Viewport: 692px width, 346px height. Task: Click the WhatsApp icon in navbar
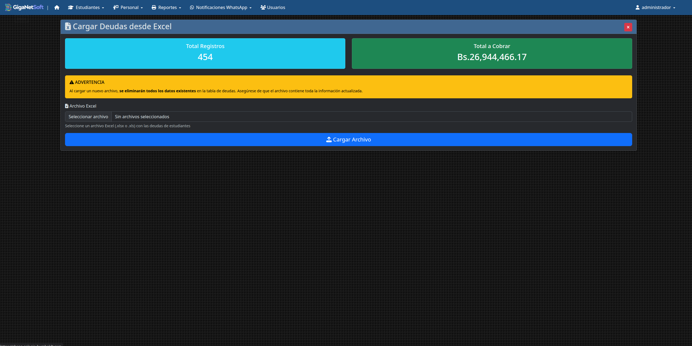click(192, 7)
